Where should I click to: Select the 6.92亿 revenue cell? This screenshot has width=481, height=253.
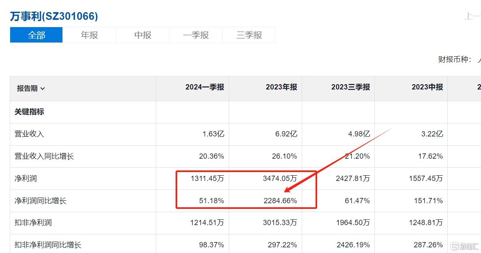(286, 134)
